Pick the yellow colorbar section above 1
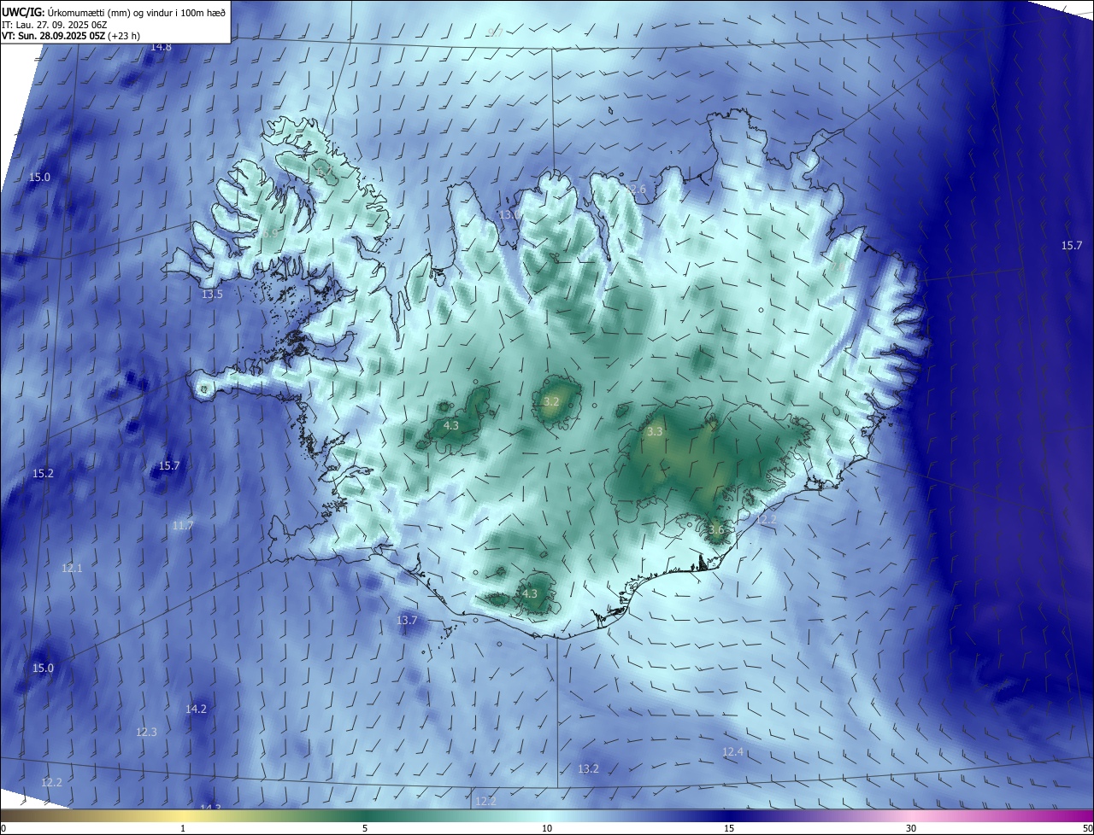Screen dimensions: 1094x835 click(183, 815)
